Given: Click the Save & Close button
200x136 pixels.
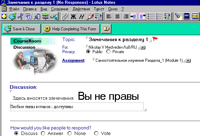Looking at the screenshot, I should [22, 29].
